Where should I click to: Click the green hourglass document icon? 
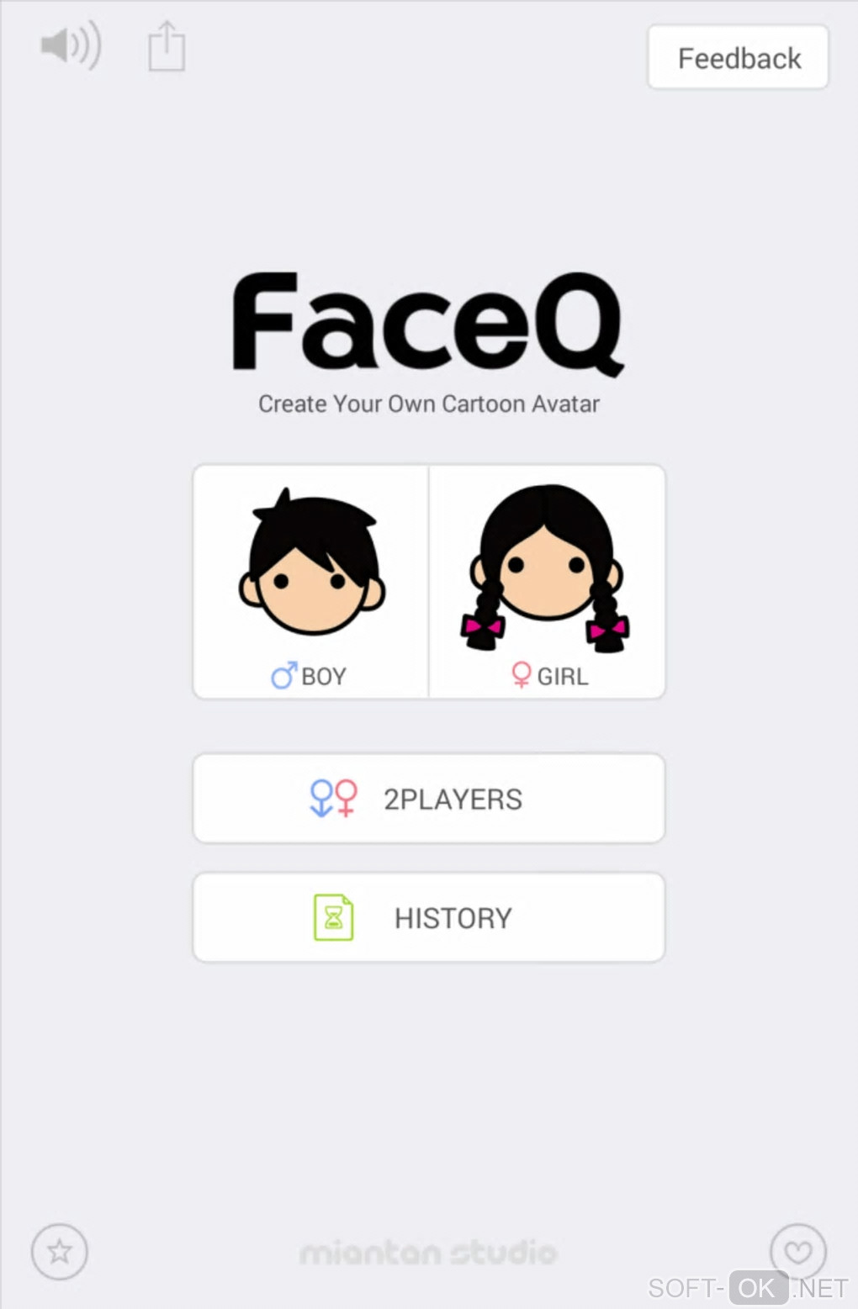click(334, 917)
